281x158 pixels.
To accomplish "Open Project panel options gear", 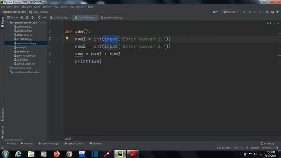I will point(39,18).
